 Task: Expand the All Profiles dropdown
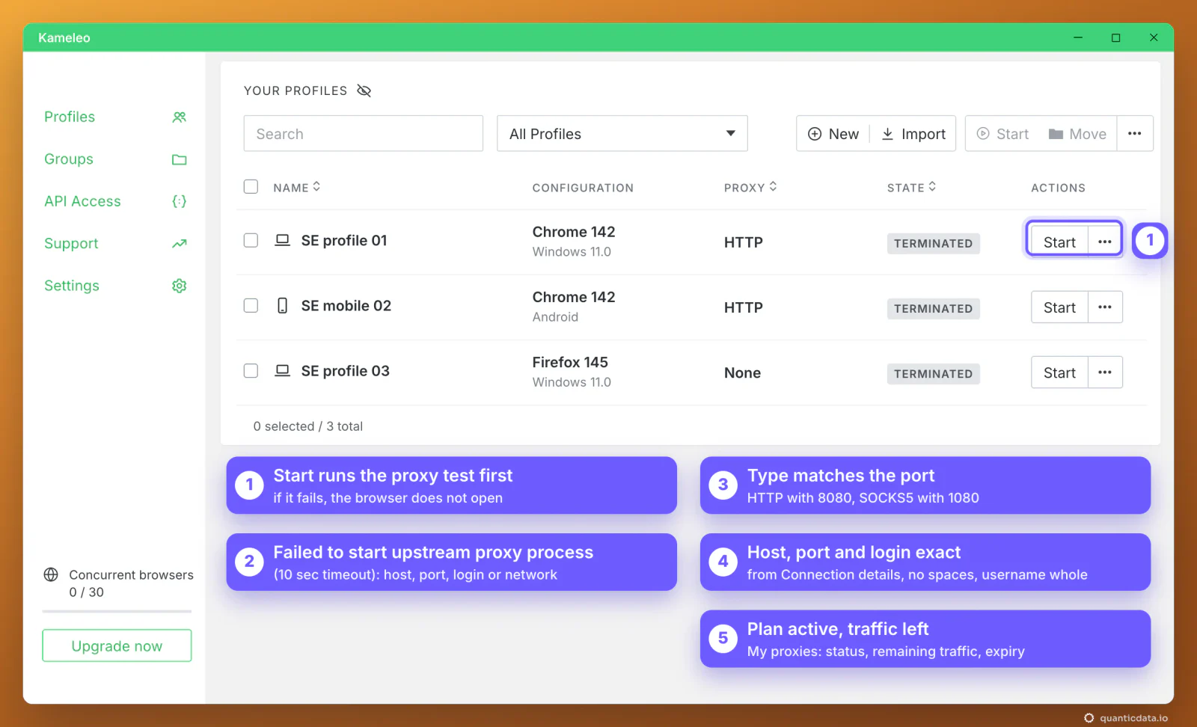tap(622, 134)
